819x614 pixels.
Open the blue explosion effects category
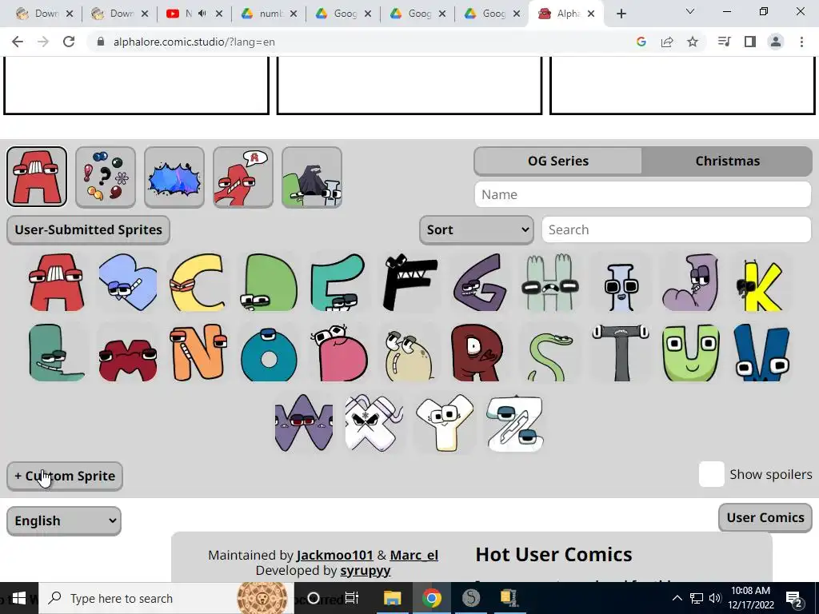pos(174,177)
